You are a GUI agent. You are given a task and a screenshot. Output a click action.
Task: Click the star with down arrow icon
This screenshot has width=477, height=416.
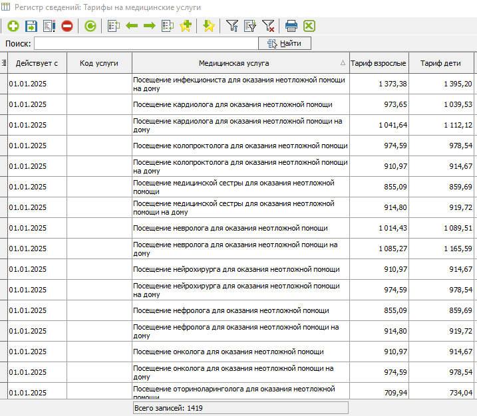coord(208,26)
